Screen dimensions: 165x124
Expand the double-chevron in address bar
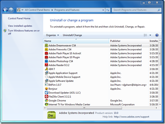22,10
